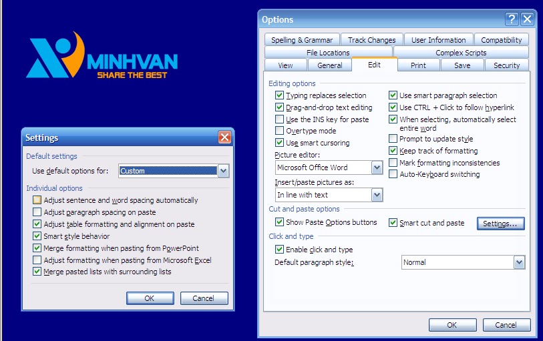Toggle Use smart paragraph selection
The width and height of the screenshot is (543, 341).
(x=393, y=95)
